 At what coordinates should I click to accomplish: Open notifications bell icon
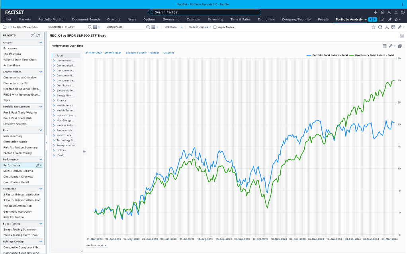tap(396, 12)
